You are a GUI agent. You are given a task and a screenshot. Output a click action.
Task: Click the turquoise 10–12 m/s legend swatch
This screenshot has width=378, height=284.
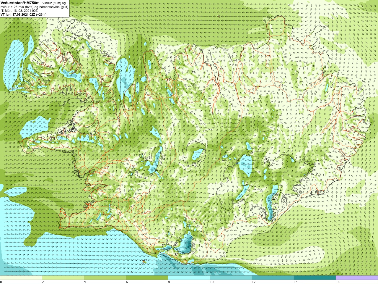pyautogui.click(x=231, y=278)
